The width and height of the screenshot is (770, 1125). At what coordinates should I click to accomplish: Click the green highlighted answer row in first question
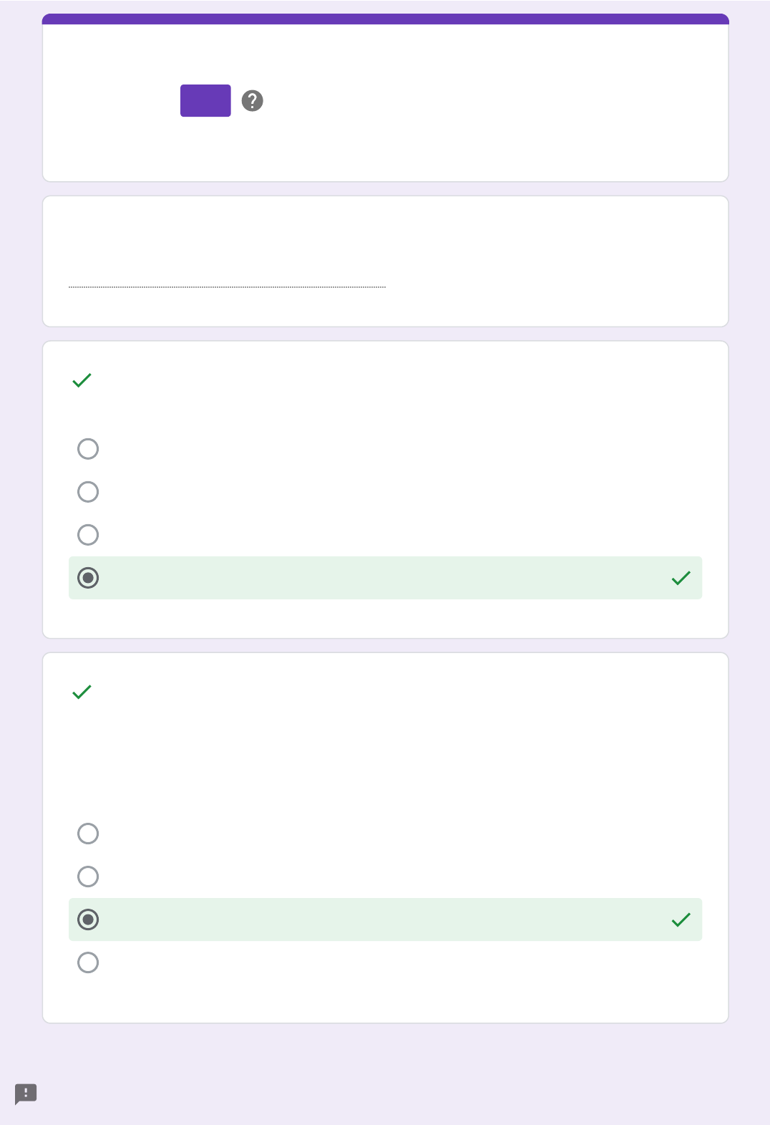coord(385,578)
